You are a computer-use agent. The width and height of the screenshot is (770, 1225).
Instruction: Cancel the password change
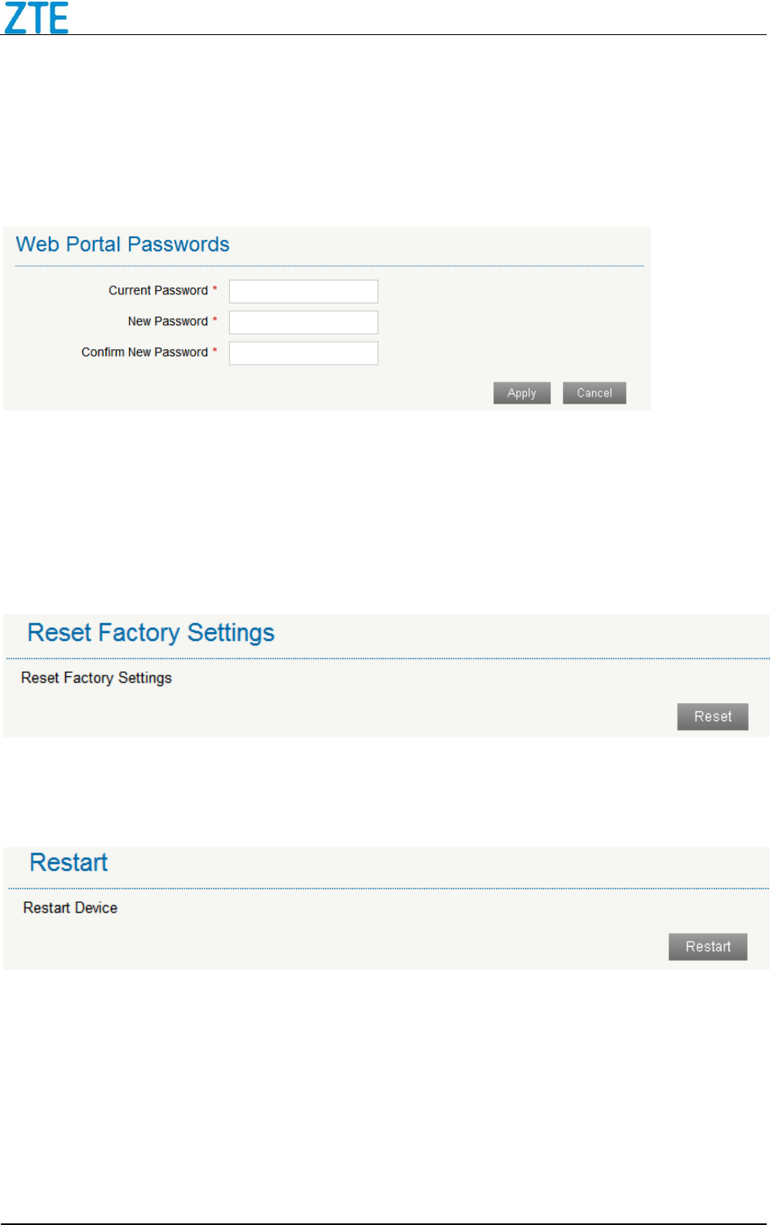[594, 393]
